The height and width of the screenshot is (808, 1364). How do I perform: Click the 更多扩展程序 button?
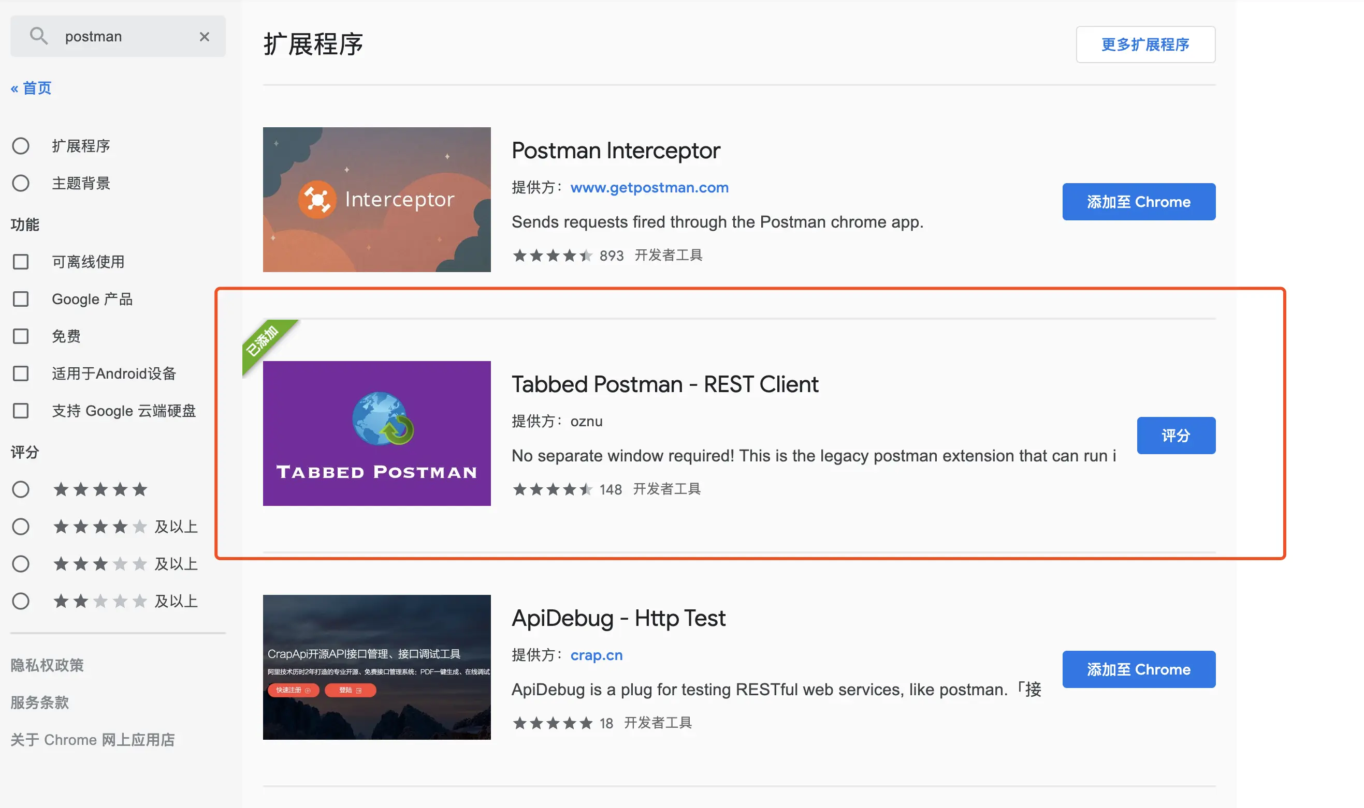click(x=1145, y=44)
